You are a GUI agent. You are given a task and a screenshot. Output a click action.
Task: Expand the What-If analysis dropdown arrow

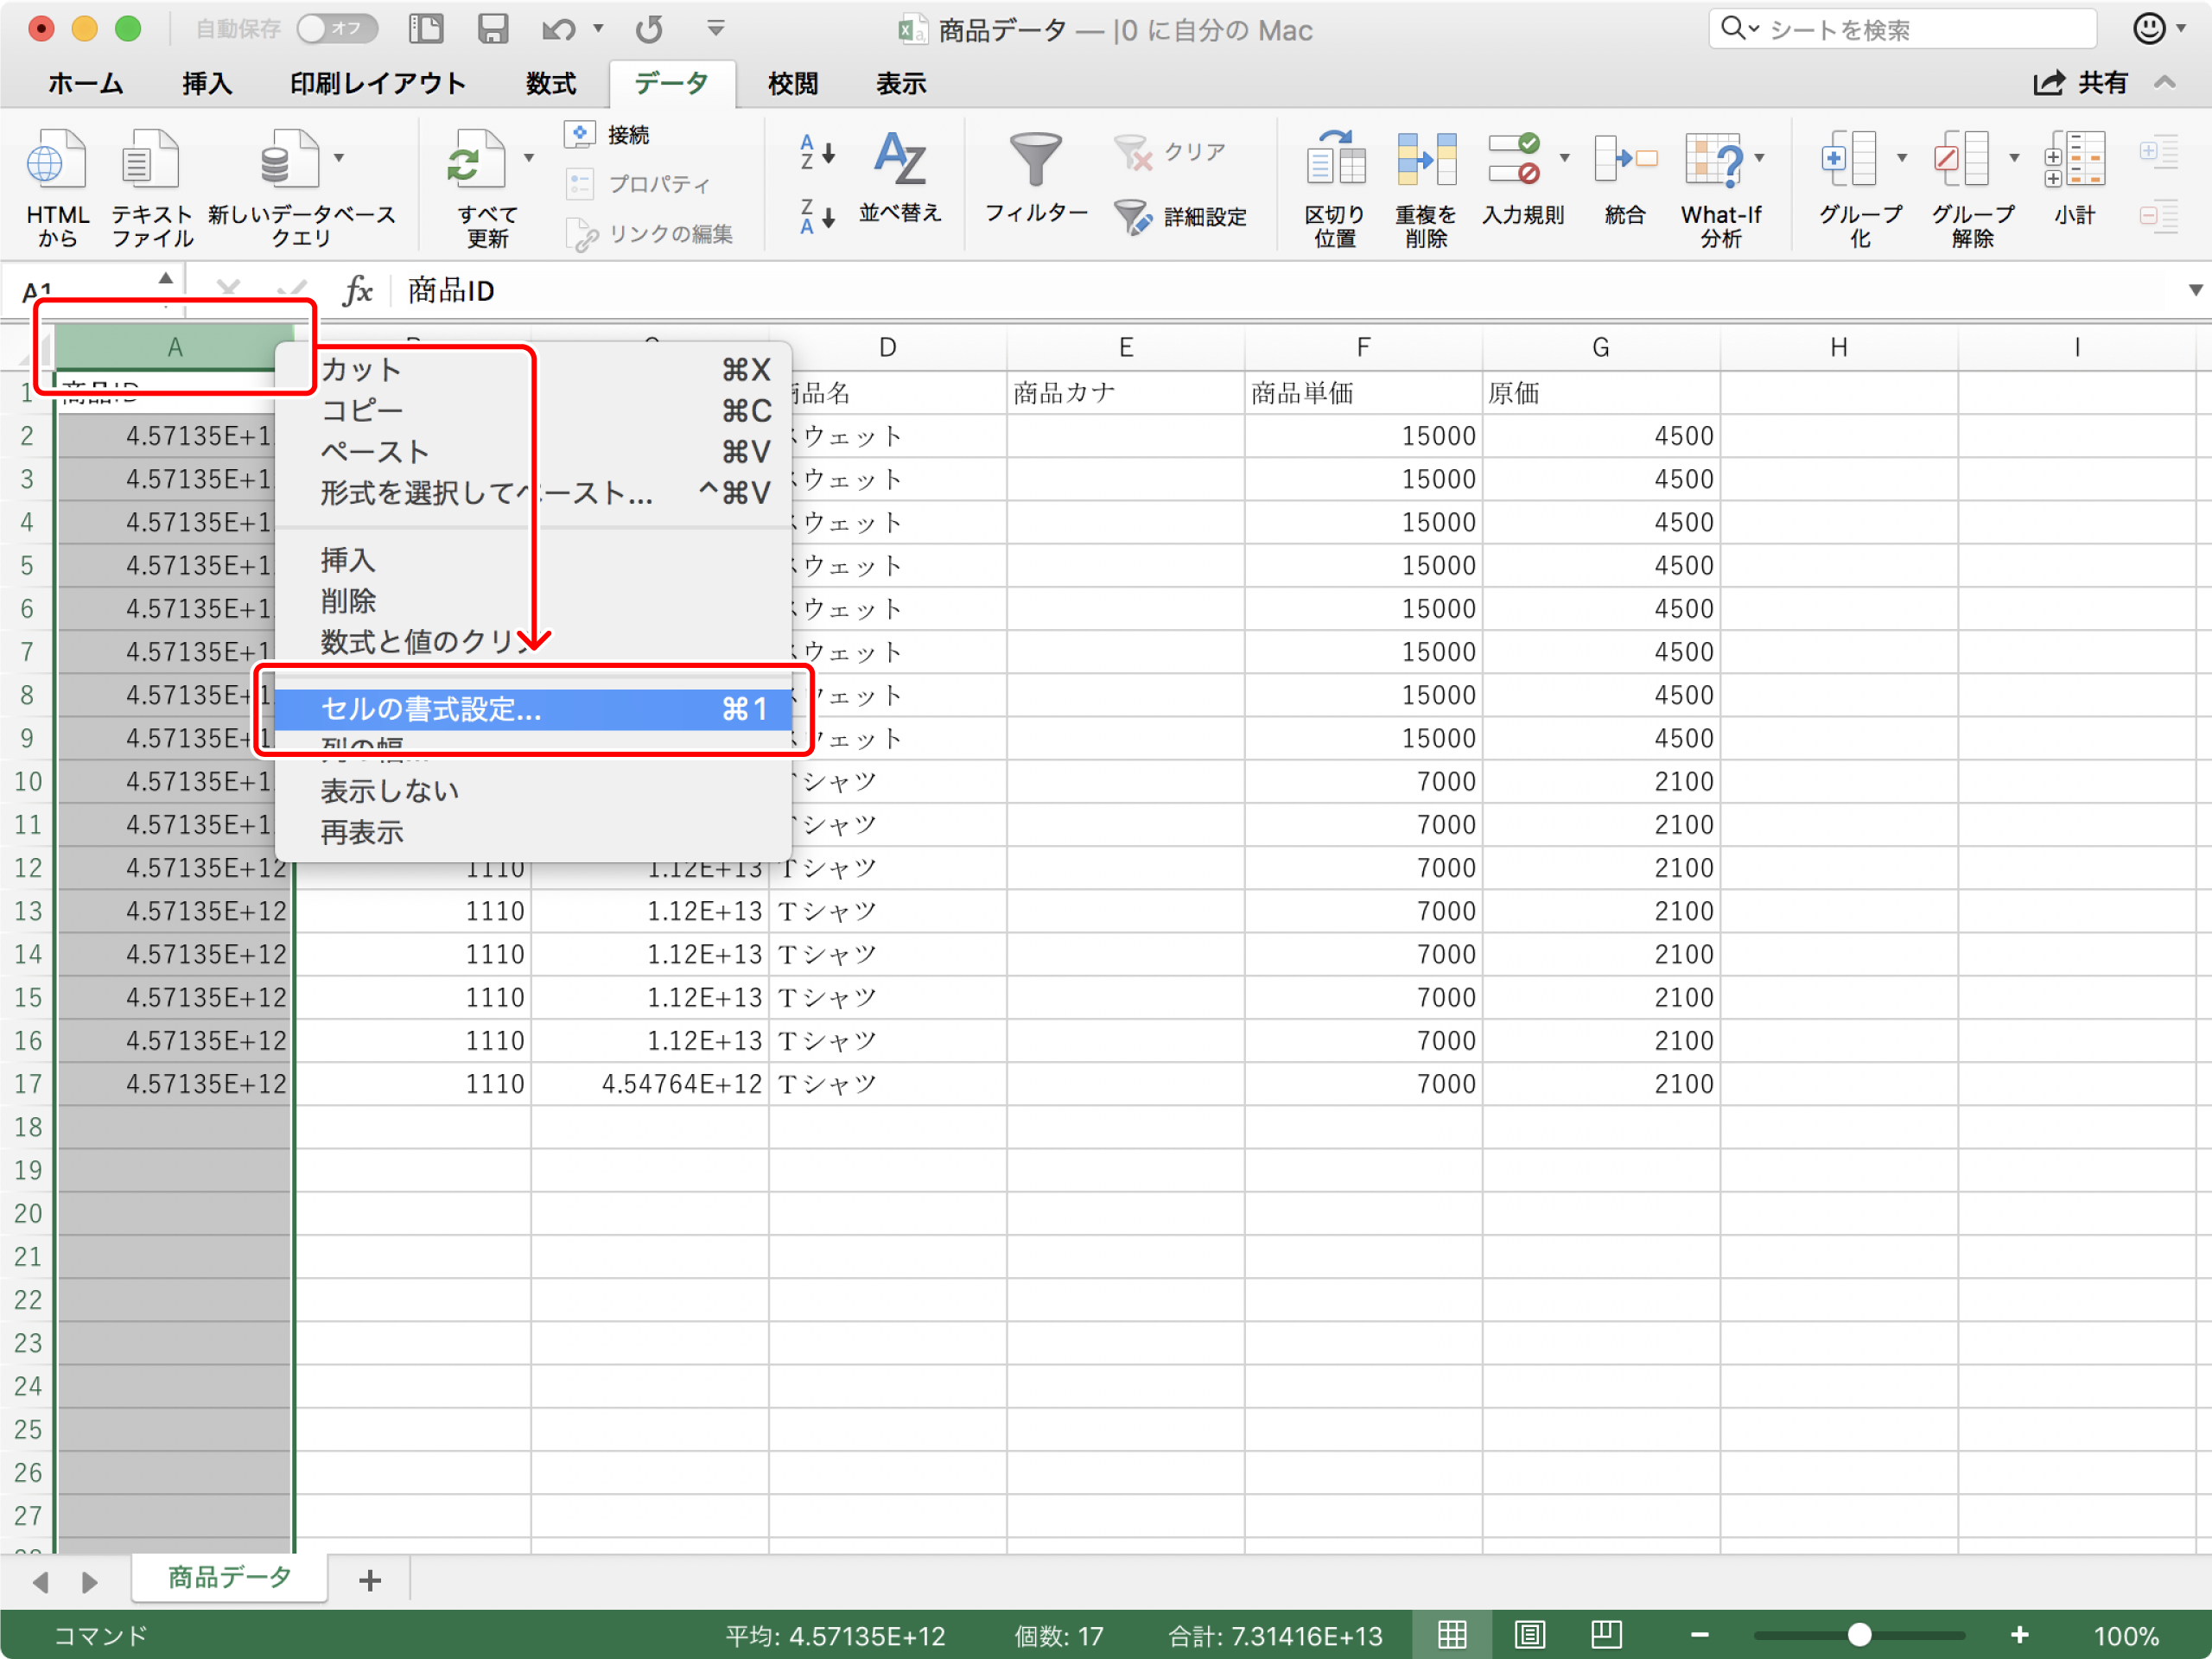[1760, 158]
